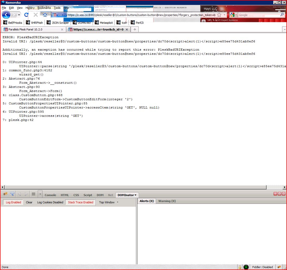Click the horizontal scrollbar left arrow
Screen dimensions: 287x270
click(x=3, y=187)
